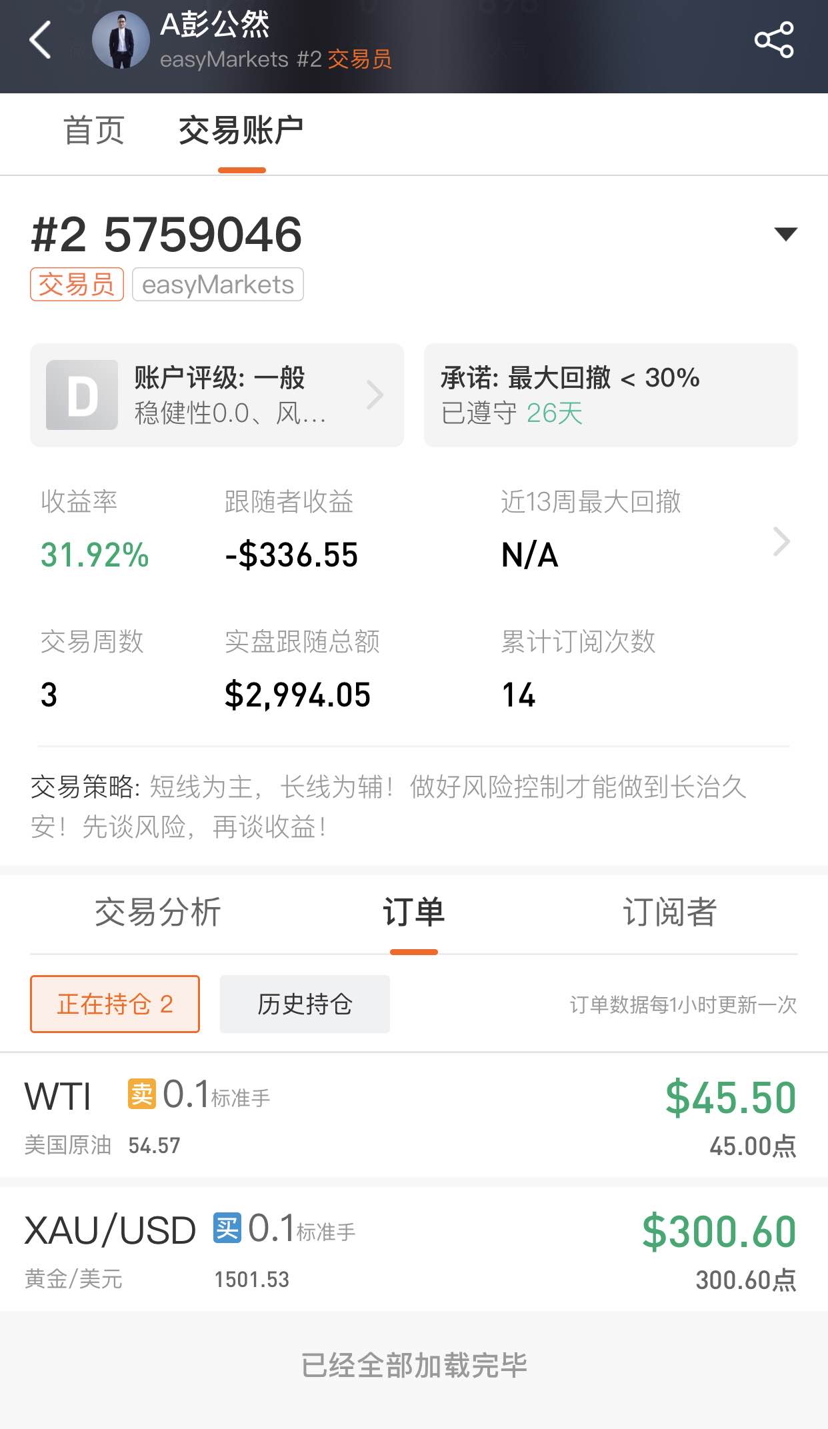This screenshot has height=1429, width=828.
Task: Open the max drawdown promise card
Action: (611, 395)
